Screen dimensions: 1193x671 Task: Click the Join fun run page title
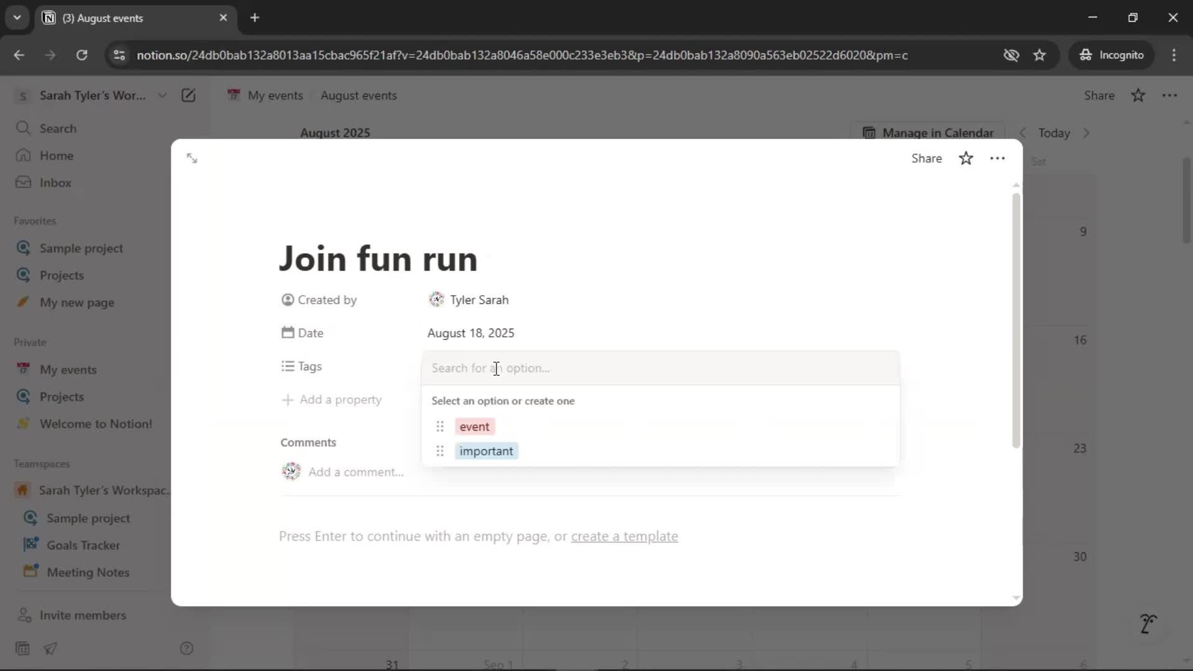pyautogui.click(x=378, y=259)
